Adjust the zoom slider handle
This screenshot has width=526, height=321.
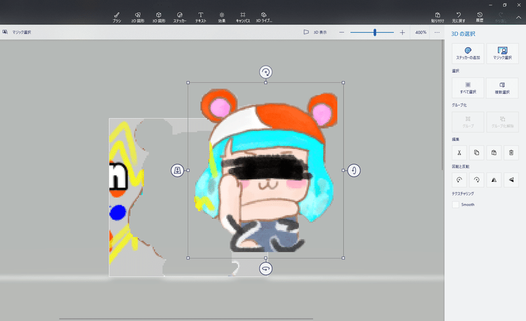click(x=375, y=33)
